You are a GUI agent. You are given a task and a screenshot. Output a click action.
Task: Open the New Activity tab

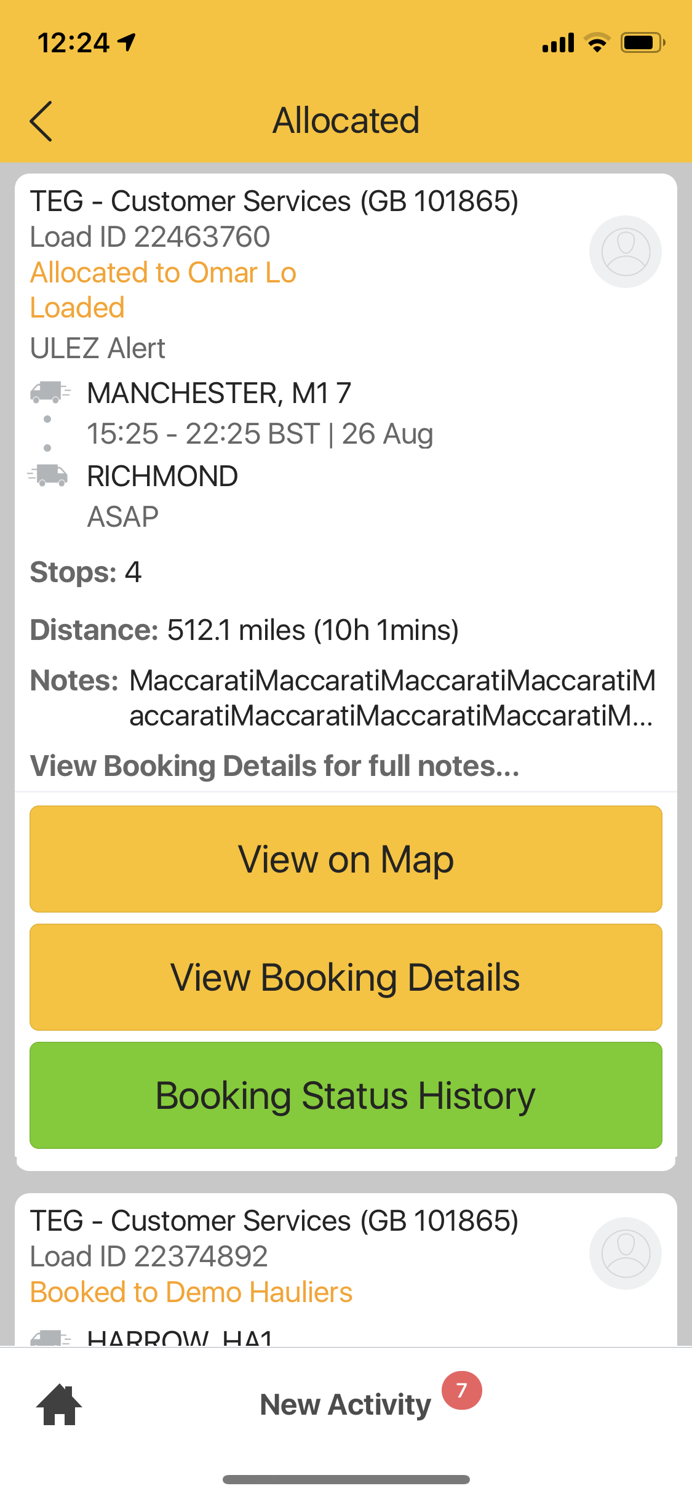345,1404
